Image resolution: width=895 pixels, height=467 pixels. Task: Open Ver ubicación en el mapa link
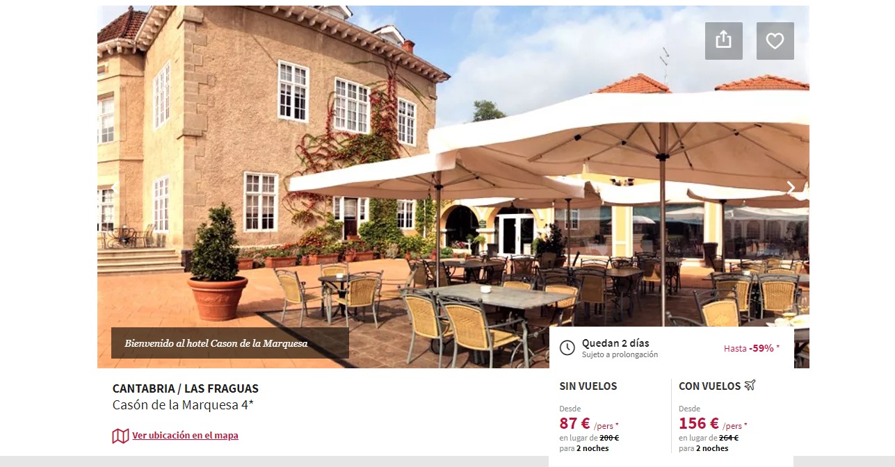point(185,436)
